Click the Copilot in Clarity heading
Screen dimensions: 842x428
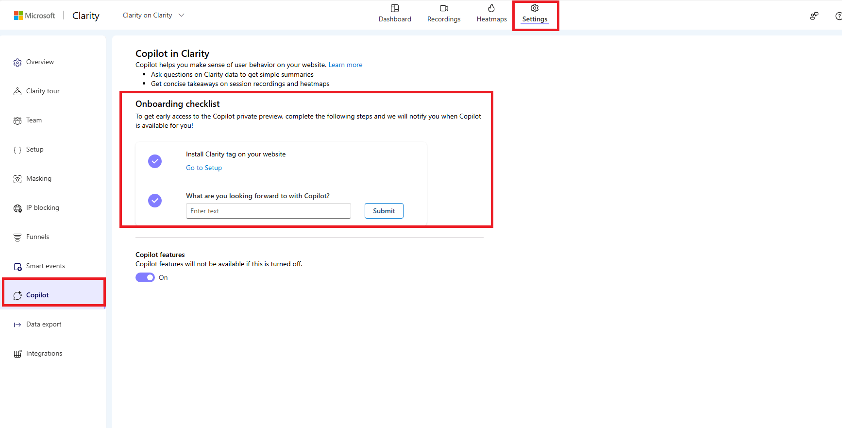pos(172,53)
